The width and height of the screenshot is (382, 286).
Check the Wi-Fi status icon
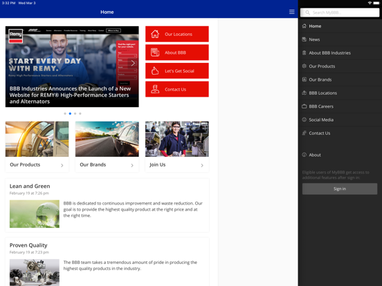370,3
